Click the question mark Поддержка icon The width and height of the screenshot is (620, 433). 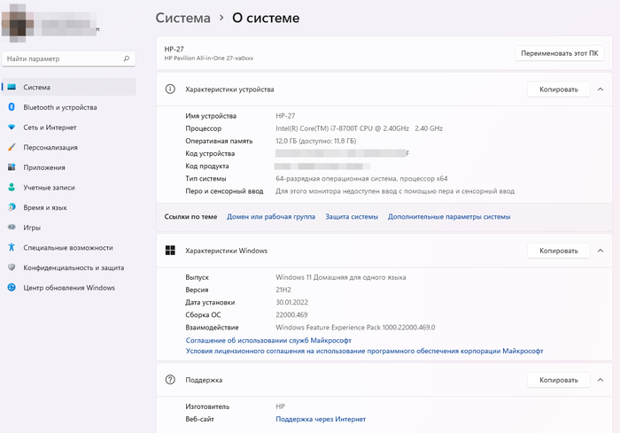click(170, 380)
